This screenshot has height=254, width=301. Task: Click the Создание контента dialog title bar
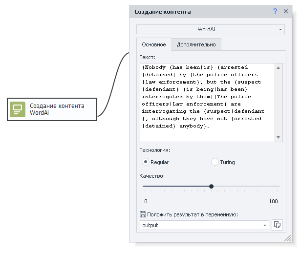195,11
